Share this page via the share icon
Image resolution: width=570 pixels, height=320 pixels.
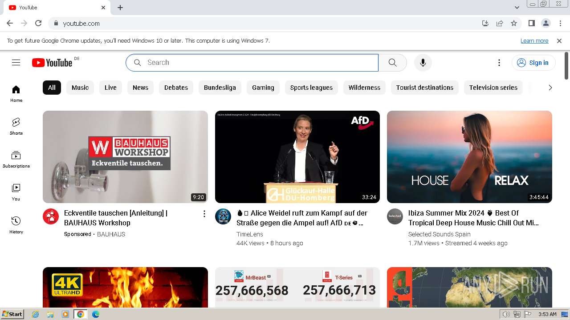[500, 23]
